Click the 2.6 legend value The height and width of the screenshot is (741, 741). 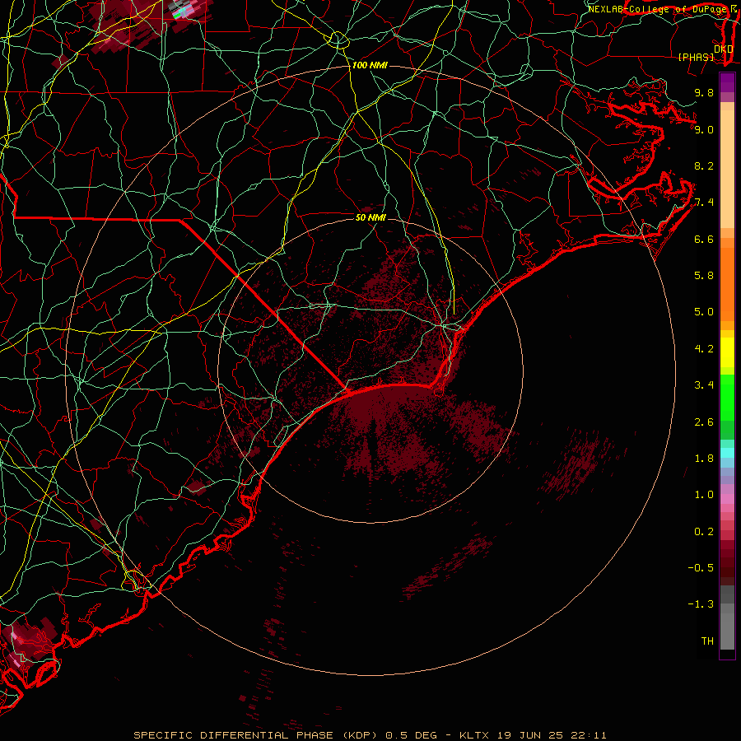click(x=704, y=422)
